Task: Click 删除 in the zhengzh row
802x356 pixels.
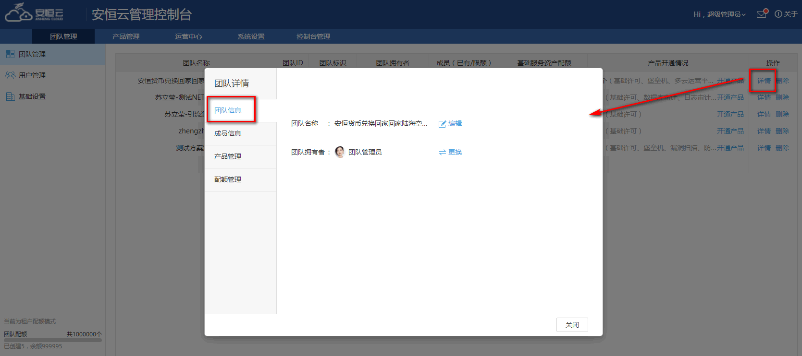Action: [782, 131]
